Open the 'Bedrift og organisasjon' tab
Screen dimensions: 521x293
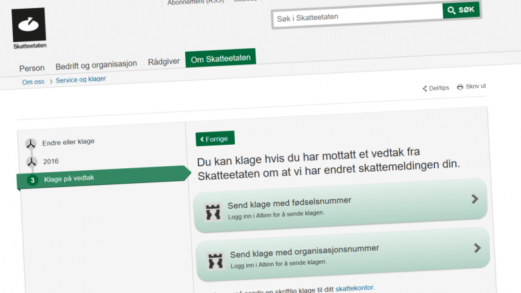pos(96,65)
